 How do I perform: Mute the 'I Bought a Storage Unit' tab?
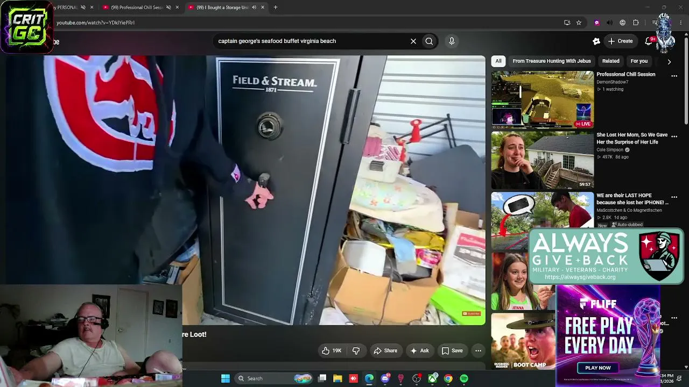(254, 8)
